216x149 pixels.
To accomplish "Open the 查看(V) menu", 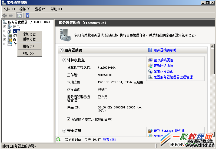I will coord(41,9).
